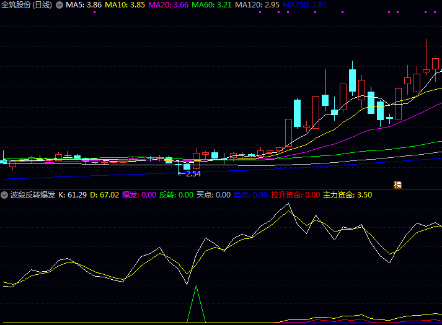Expand the dropdown next to 全筑股份 (日线)
The width and height of the screenshot is (442, 325).
point(59,5)
